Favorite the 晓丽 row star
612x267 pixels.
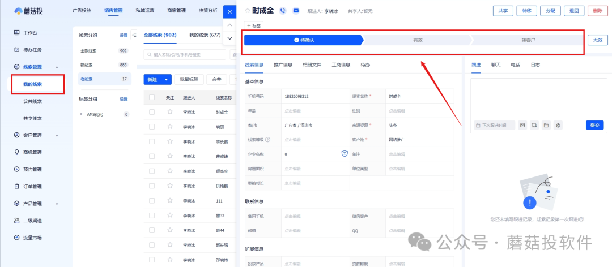coord(170,127)
